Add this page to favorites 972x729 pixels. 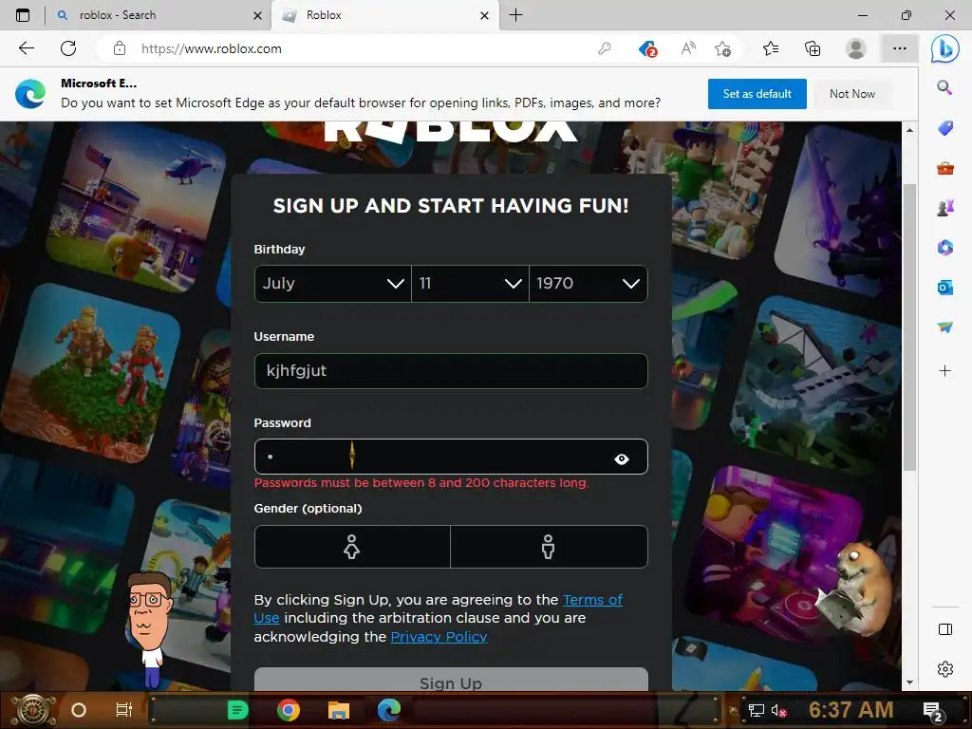tap(722, 48)
